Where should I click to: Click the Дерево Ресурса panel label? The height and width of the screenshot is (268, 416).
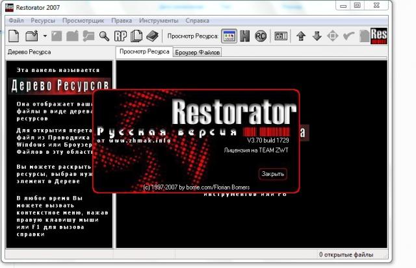29,52
